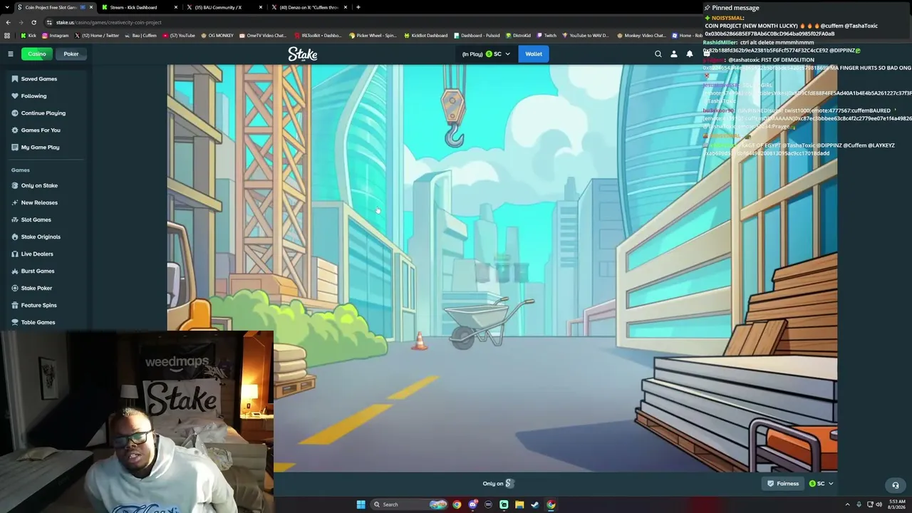
Task: Click the Slot Games icon
Action: click(15, 220)
